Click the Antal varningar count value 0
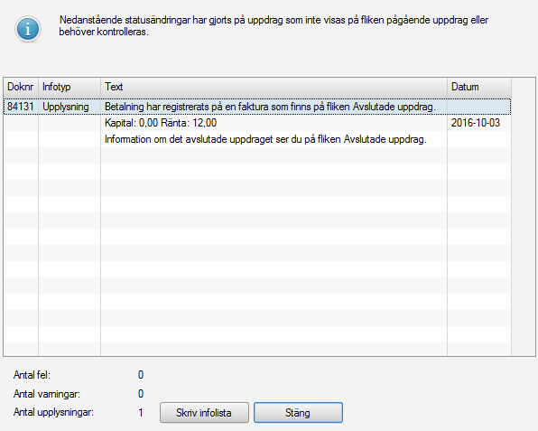This screenshot has width=538, height=431. (x=141, y=394)
